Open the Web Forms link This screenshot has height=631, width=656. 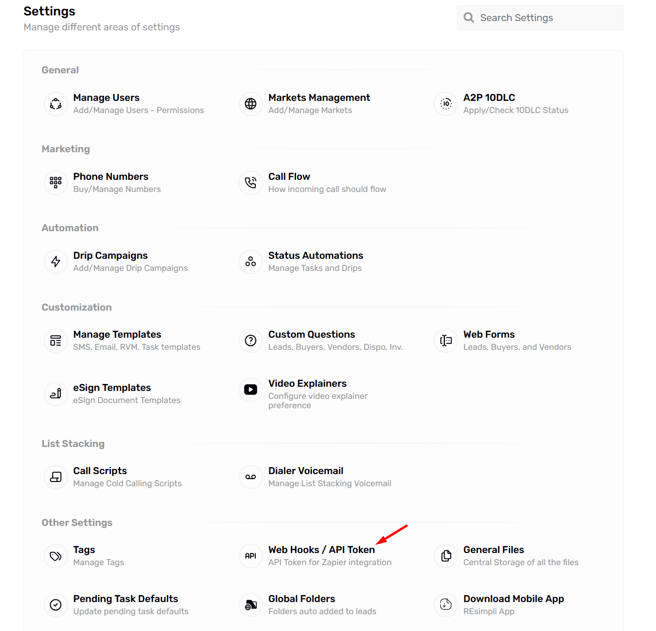tap(489, 335)
